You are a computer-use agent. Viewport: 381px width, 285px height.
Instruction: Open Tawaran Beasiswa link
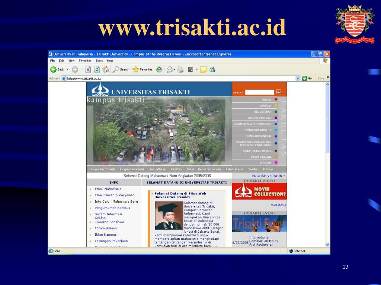pos(109,222)
